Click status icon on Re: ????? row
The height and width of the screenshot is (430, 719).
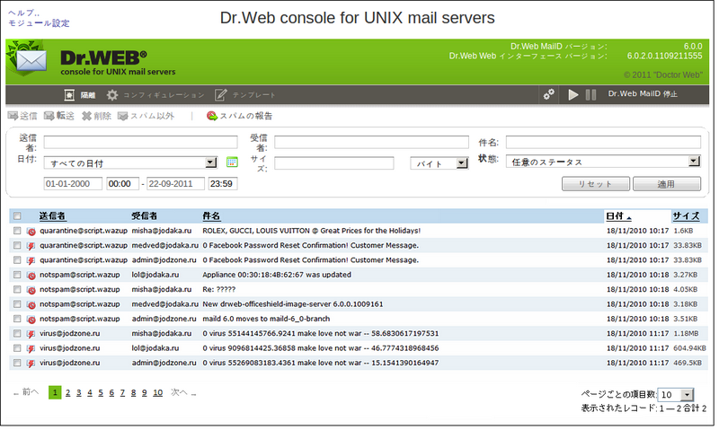coord(31,290)
